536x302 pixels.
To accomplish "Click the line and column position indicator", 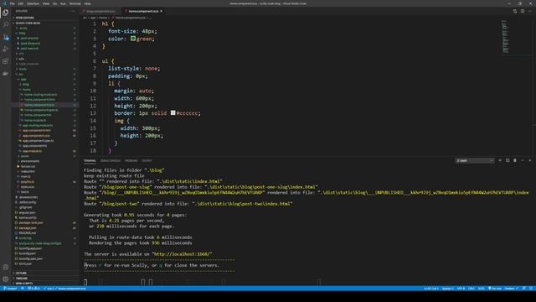I will pyautogui.click(x=431, y=289).
